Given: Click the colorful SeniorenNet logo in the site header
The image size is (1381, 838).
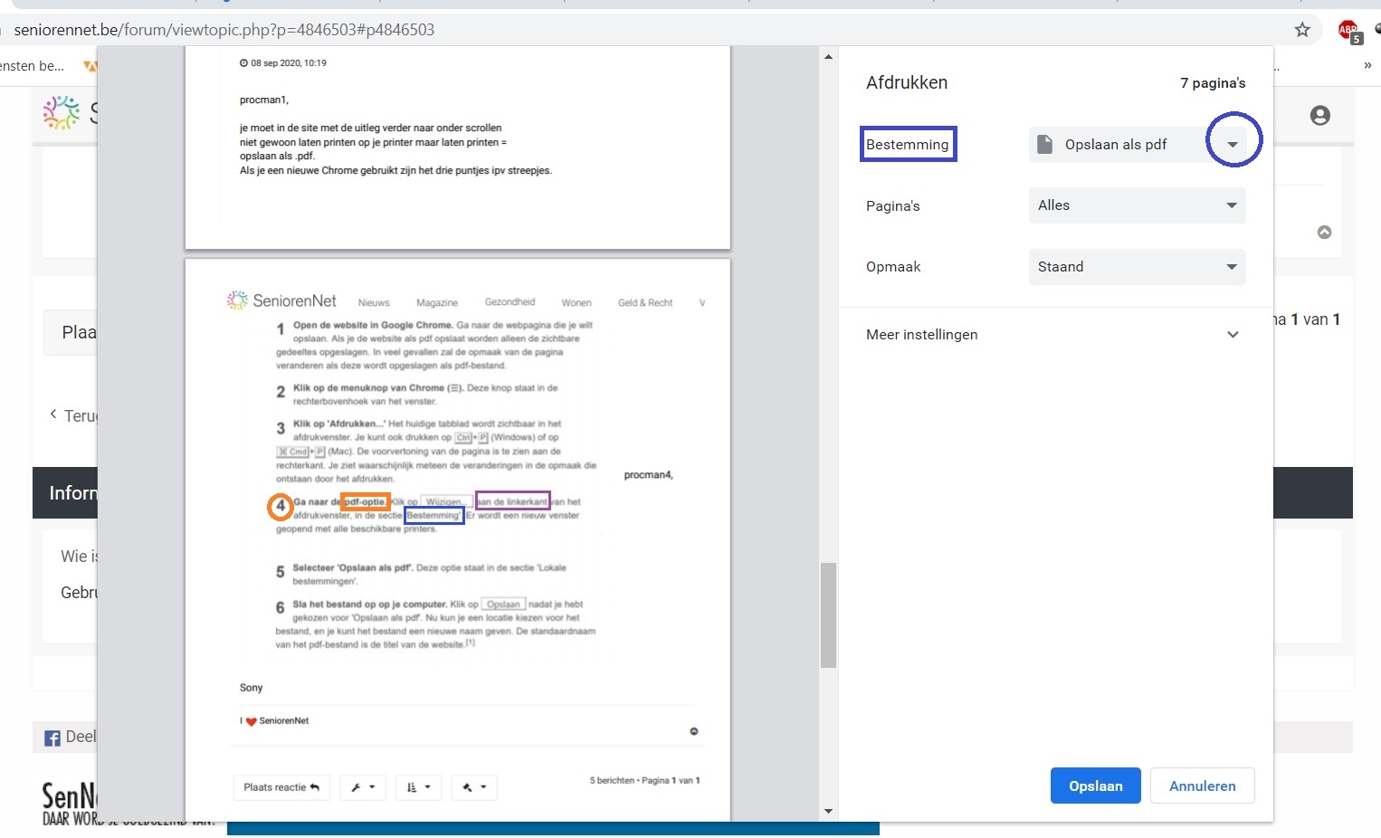Looking at the screenshot, I should click(x=62, y=113).
